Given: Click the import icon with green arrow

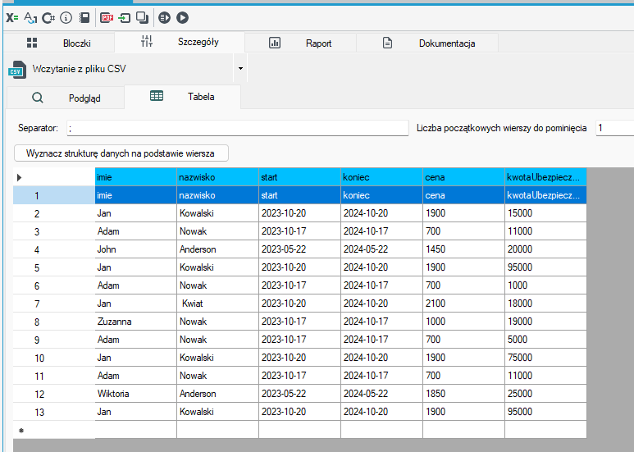Looking at the screenshot, I should point(125,18).
